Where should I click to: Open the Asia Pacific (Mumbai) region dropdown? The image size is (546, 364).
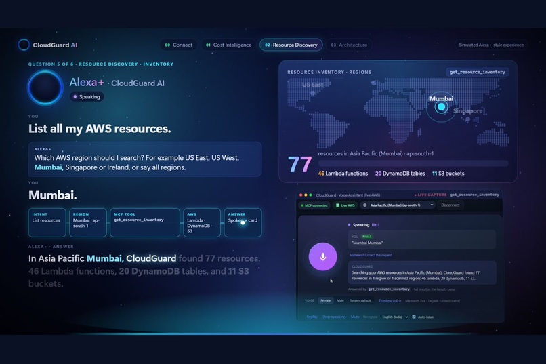[398, 205]
